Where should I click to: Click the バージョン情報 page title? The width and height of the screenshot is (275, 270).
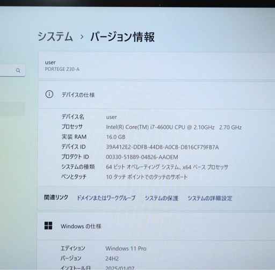coord(122,37)
